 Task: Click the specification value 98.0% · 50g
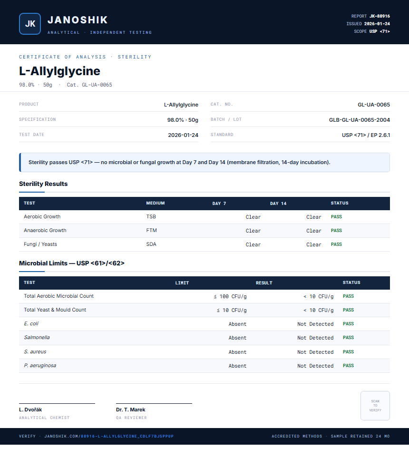(x=183, y=120)
